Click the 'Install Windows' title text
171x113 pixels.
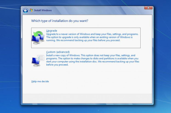click(43, 10)
